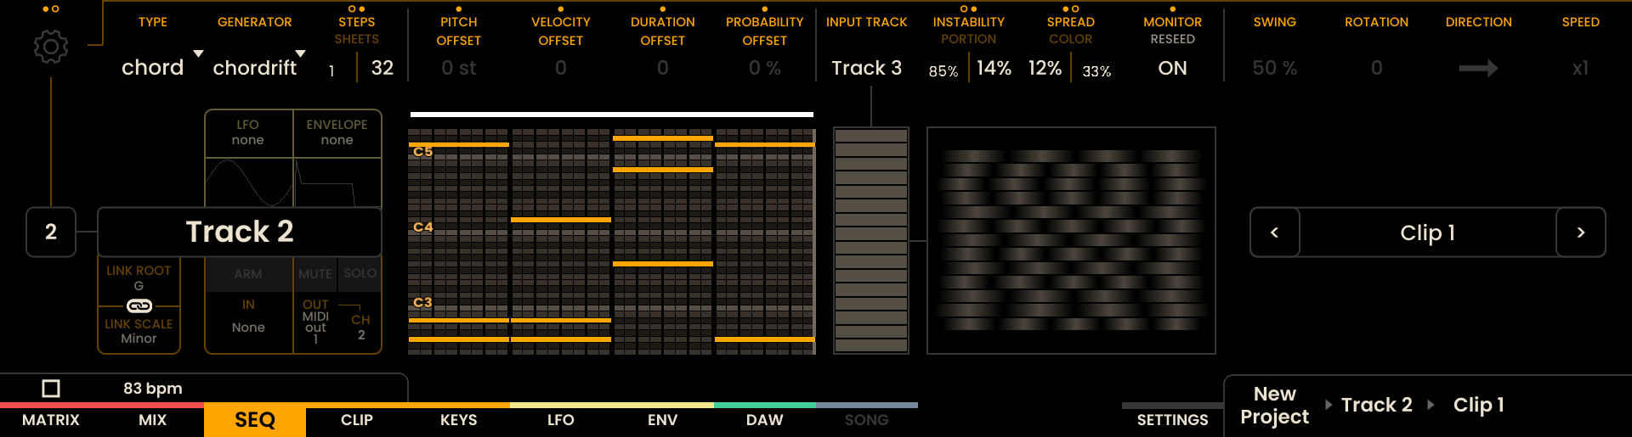The height and width of the screenshot is (437, 1632).
Task: Open the gear settings icon
Action: point(51,47)
